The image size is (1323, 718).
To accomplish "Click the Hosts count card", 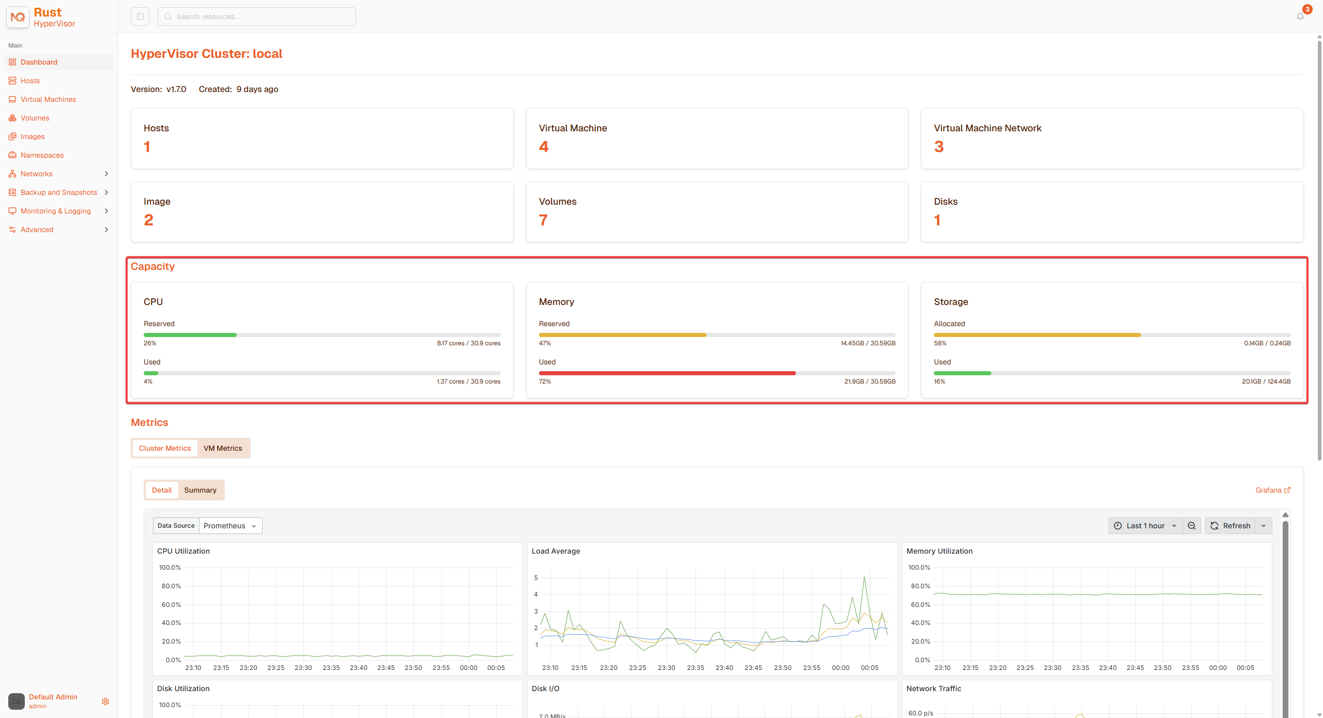I will (322, 139).
